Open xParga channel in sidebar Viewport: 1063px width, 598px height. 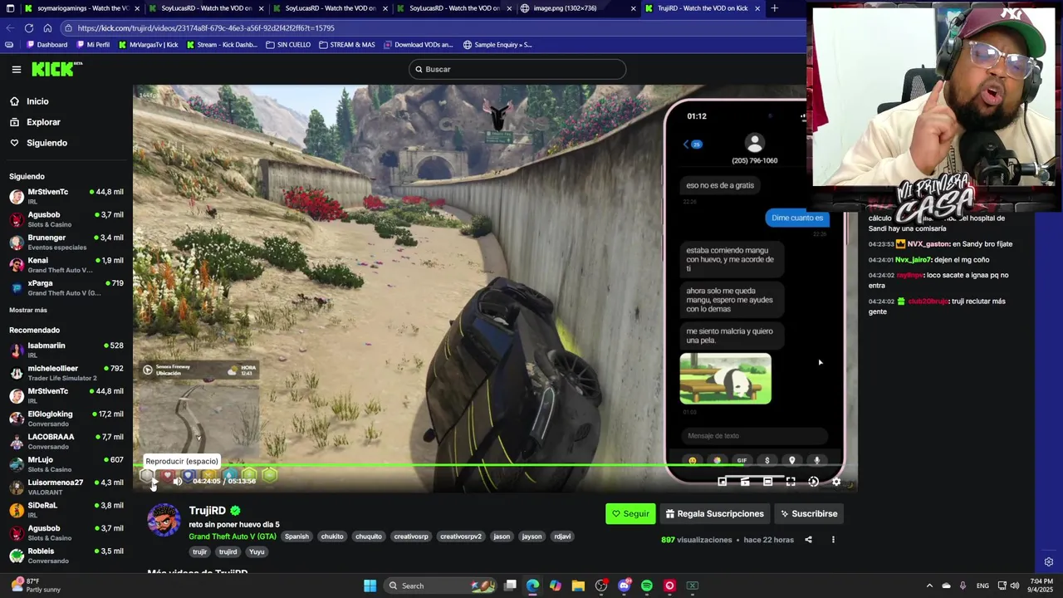click(x=66, y=288)
